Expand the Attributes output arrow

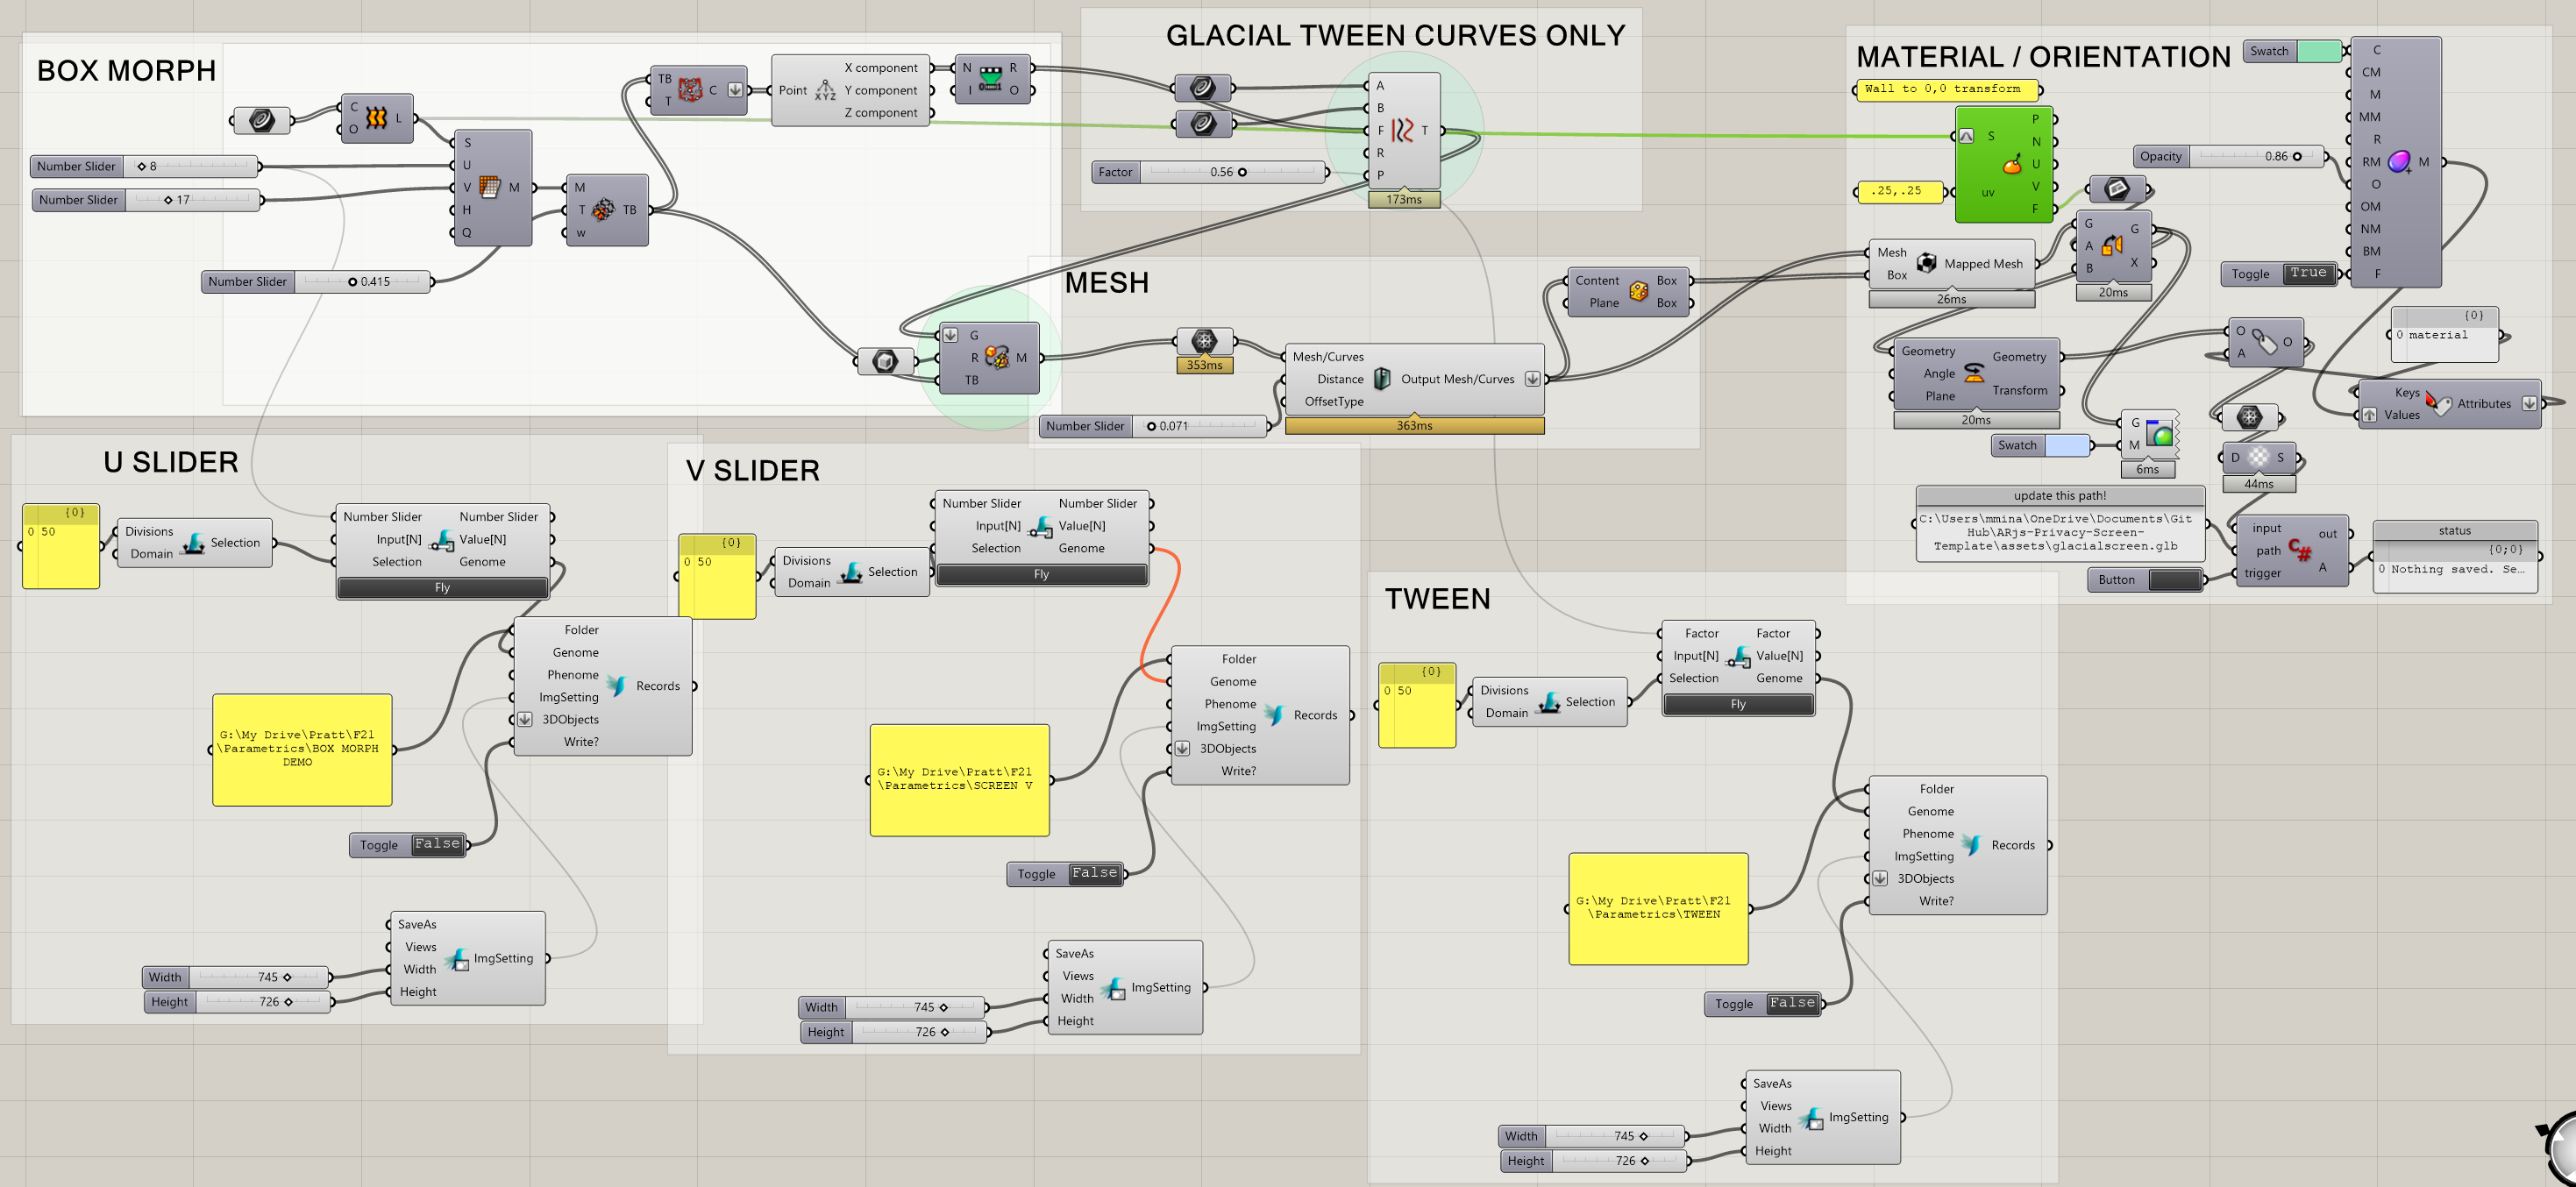(x=2529, y=404)
